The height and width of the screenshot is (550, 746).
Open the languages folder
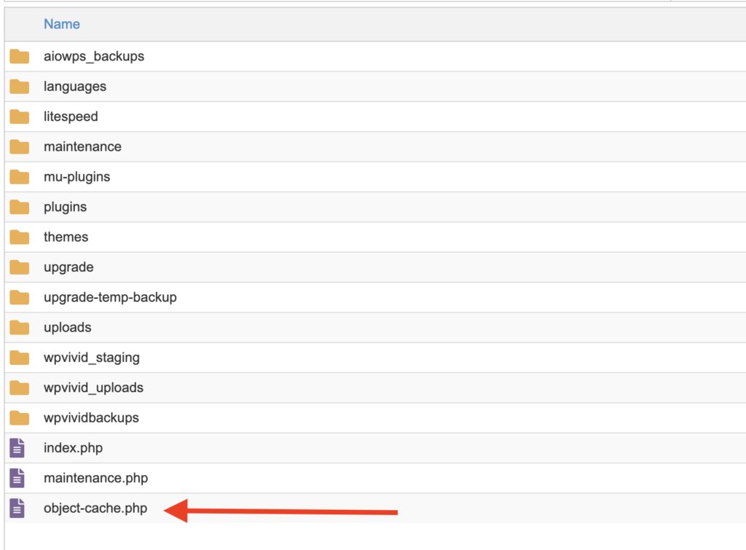(x=75, y=87)
